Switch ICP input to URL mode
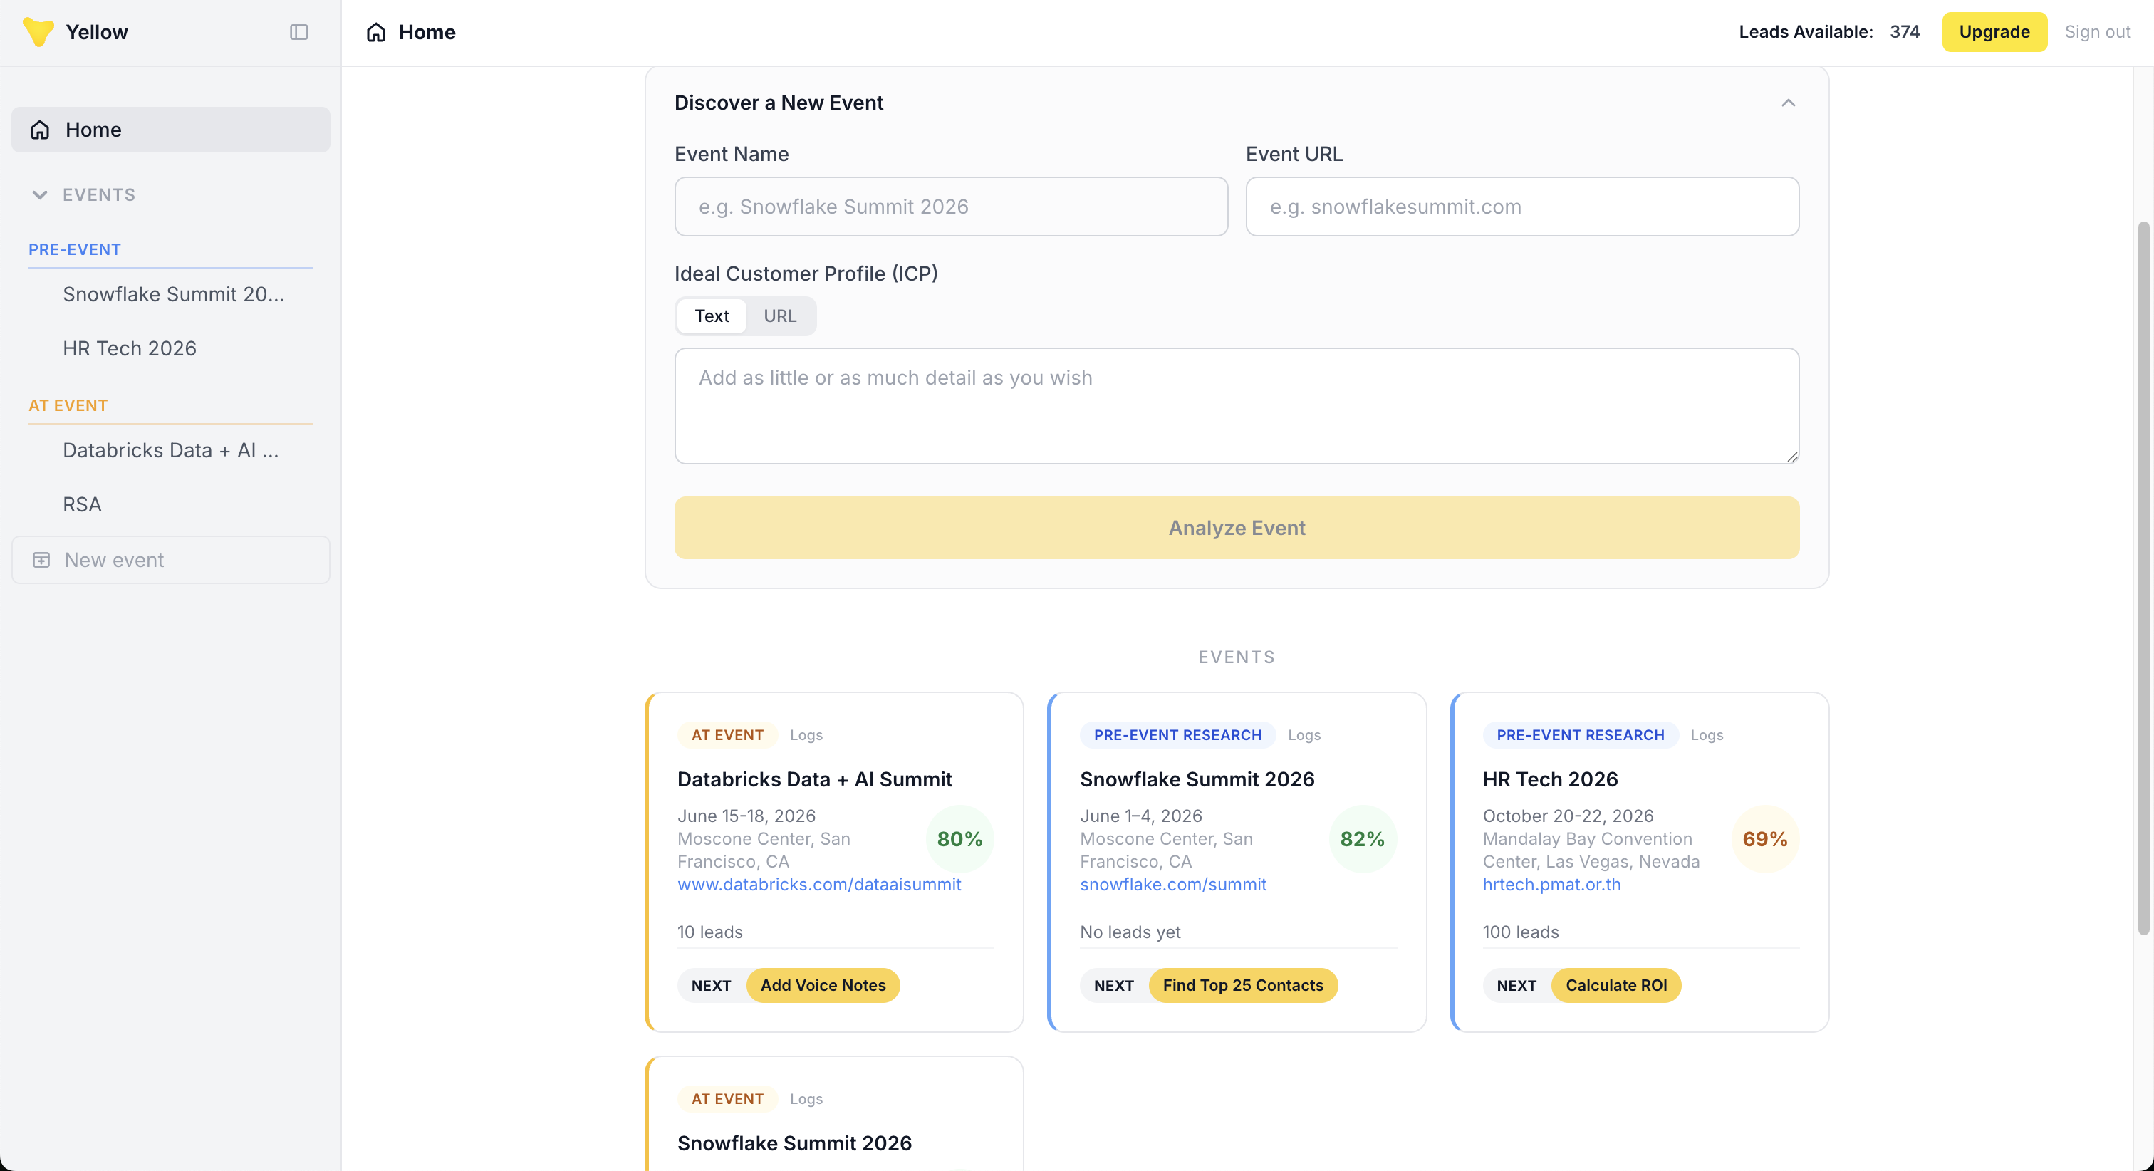 (779, 316)
